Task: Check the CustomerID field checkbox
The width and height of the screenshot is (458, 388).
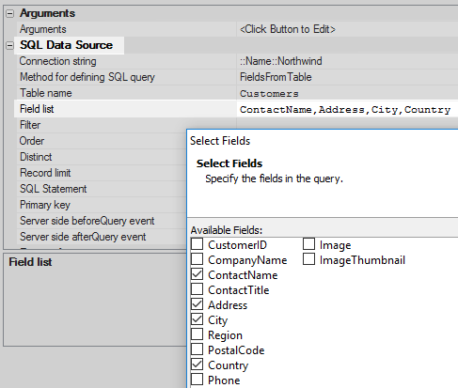Action: (197, 244)
